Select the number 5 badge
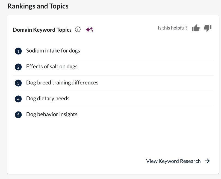This screenshot has height=179, width=221. [18, 115]
